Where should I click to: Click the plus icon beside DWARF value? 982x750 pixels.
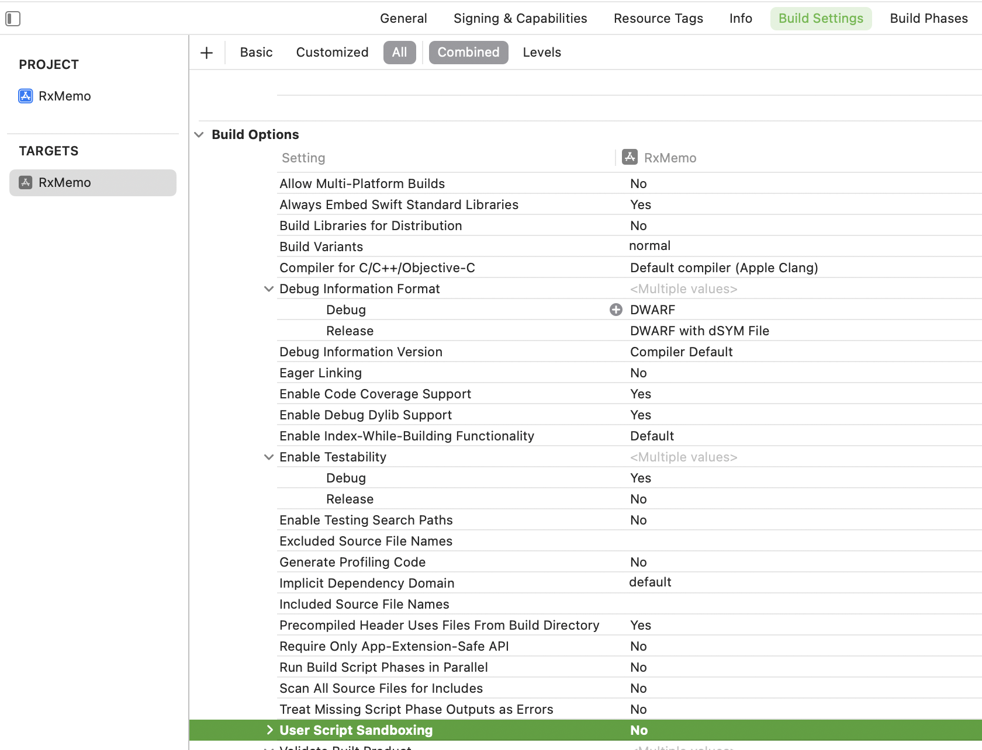[616, 310]
